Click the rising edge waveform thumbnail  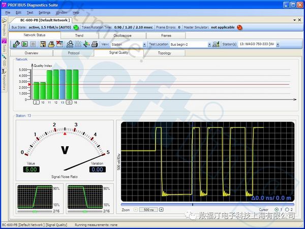point(35,197)
